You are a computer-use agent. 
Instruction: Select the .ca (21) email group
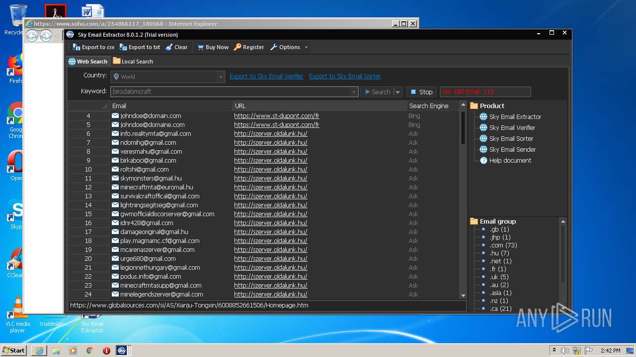(500, 309)
